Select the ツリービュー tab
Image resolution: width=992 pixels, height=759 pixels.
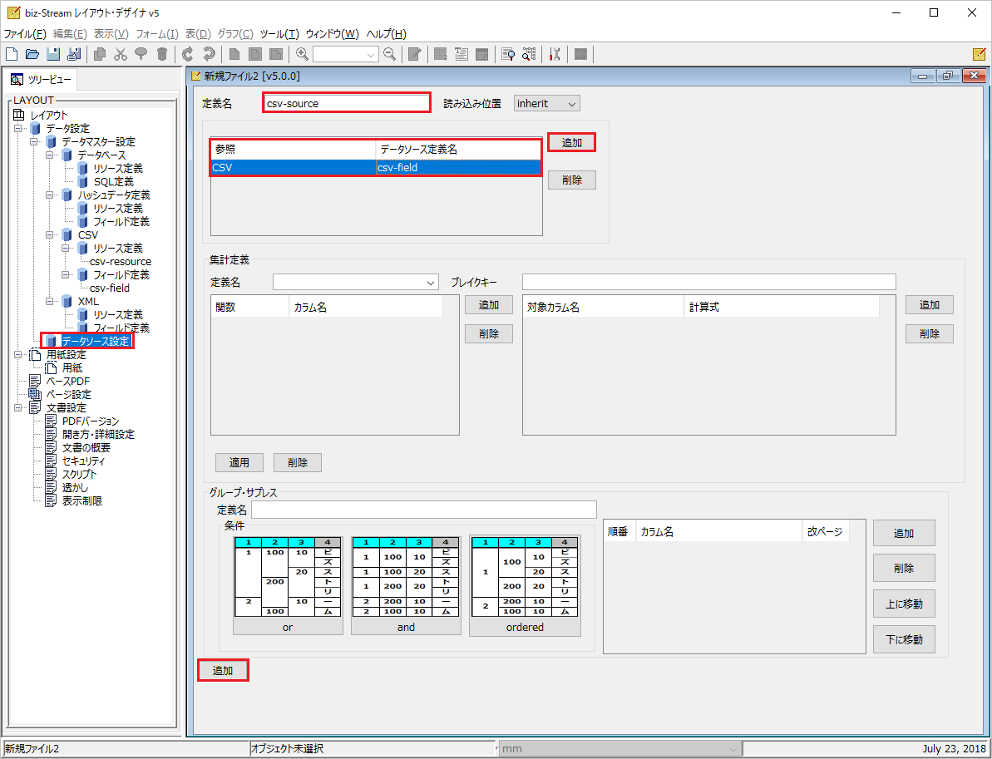click(41, 80)
